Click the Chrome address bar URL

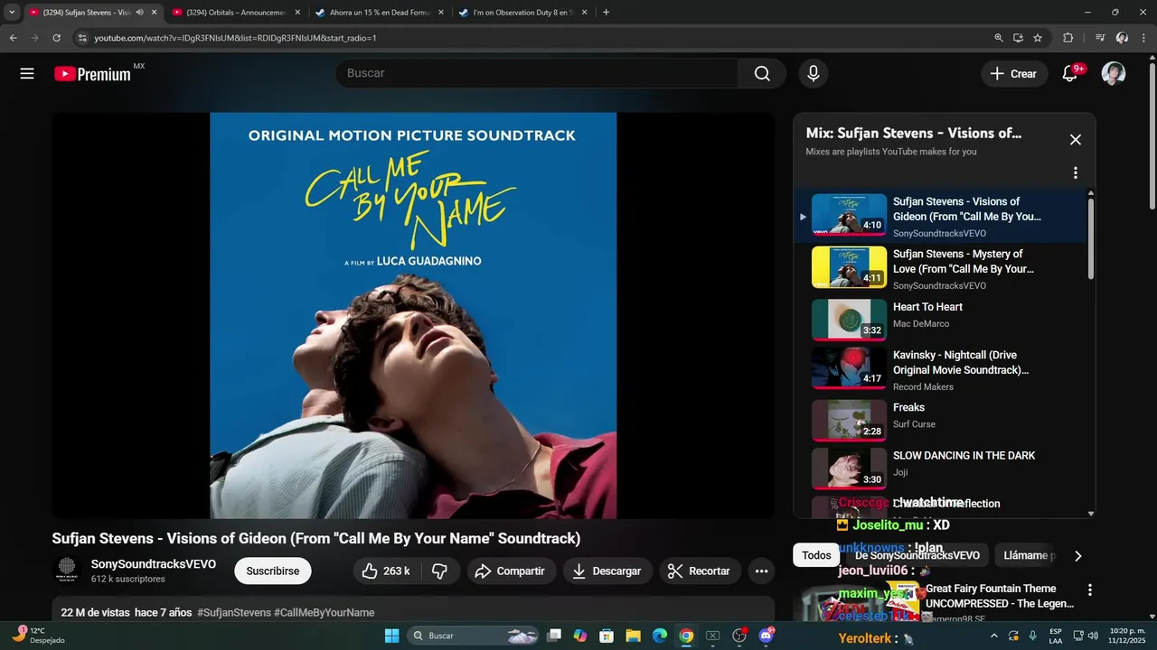click(235, 38)
